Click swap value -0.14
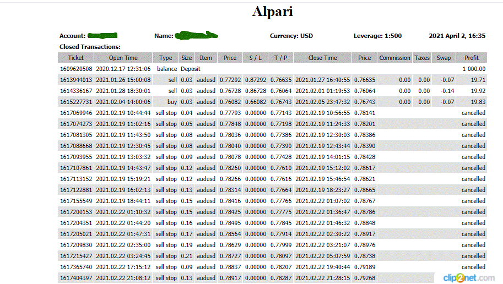 [x=447, y=91]
